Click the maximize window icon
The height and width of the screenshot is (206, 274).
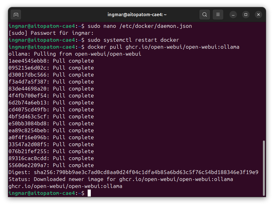246,15
